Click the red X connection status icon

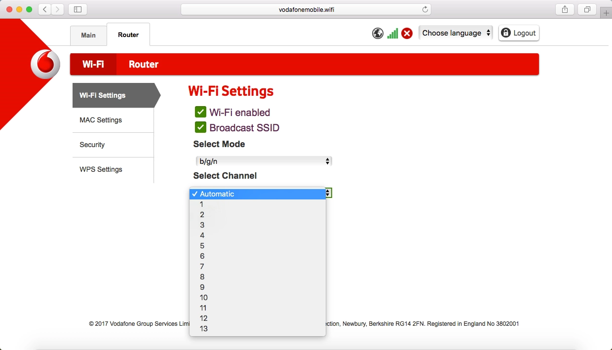click(407, 33)
